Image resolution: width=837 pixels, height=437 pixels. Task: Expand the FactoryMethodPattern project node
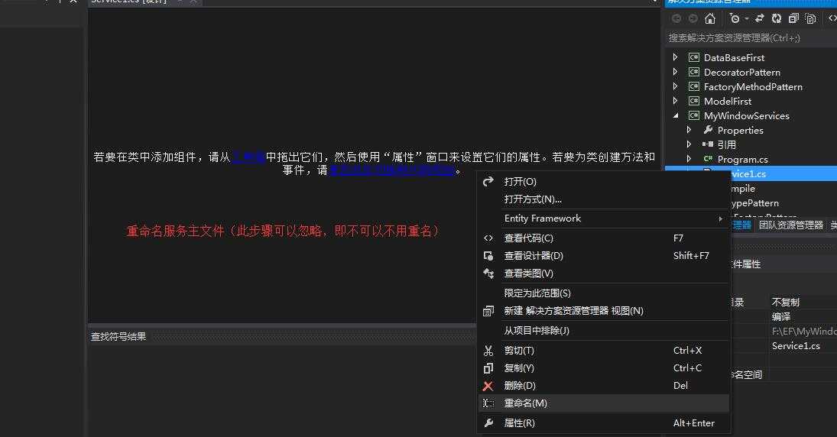tap(675, 86)
